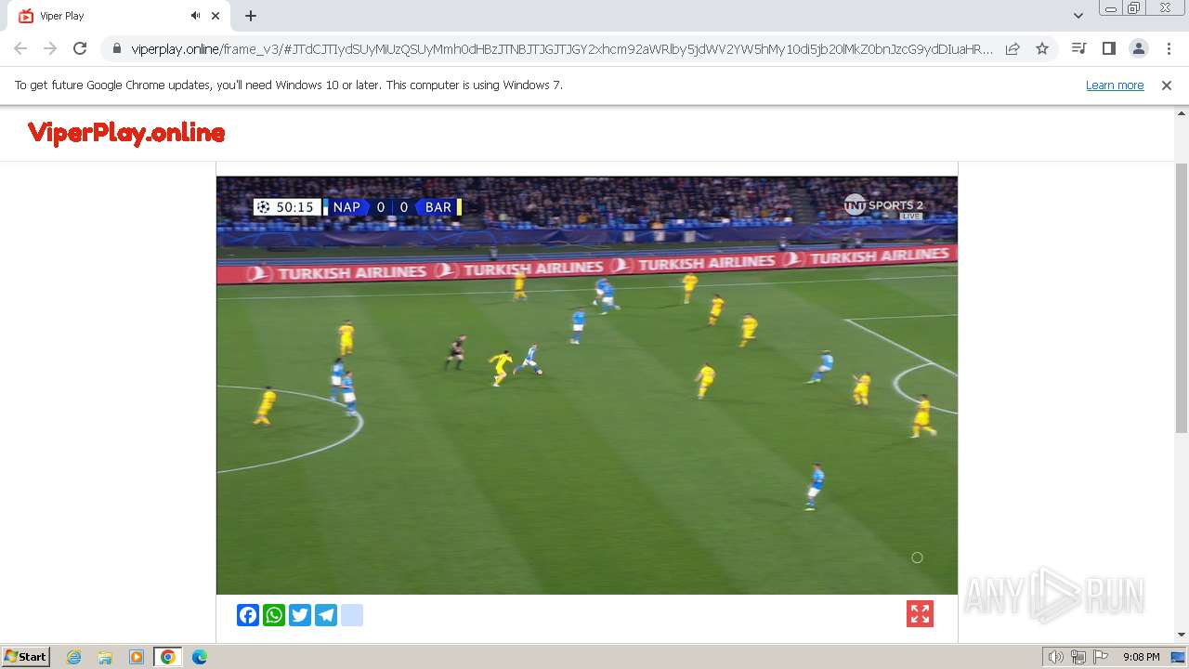
Task: Launch Microsoft Edge from taskbar
Action: (200, 657)
